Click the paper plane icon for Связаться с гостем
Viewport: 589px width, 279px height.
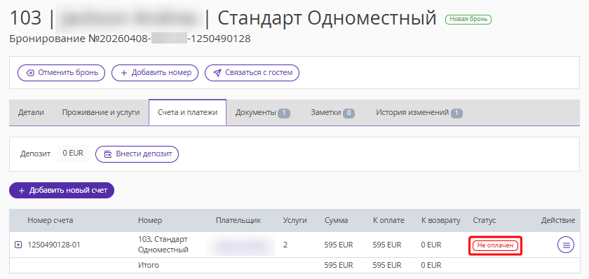pyautogui.click(x=217, y=73)
